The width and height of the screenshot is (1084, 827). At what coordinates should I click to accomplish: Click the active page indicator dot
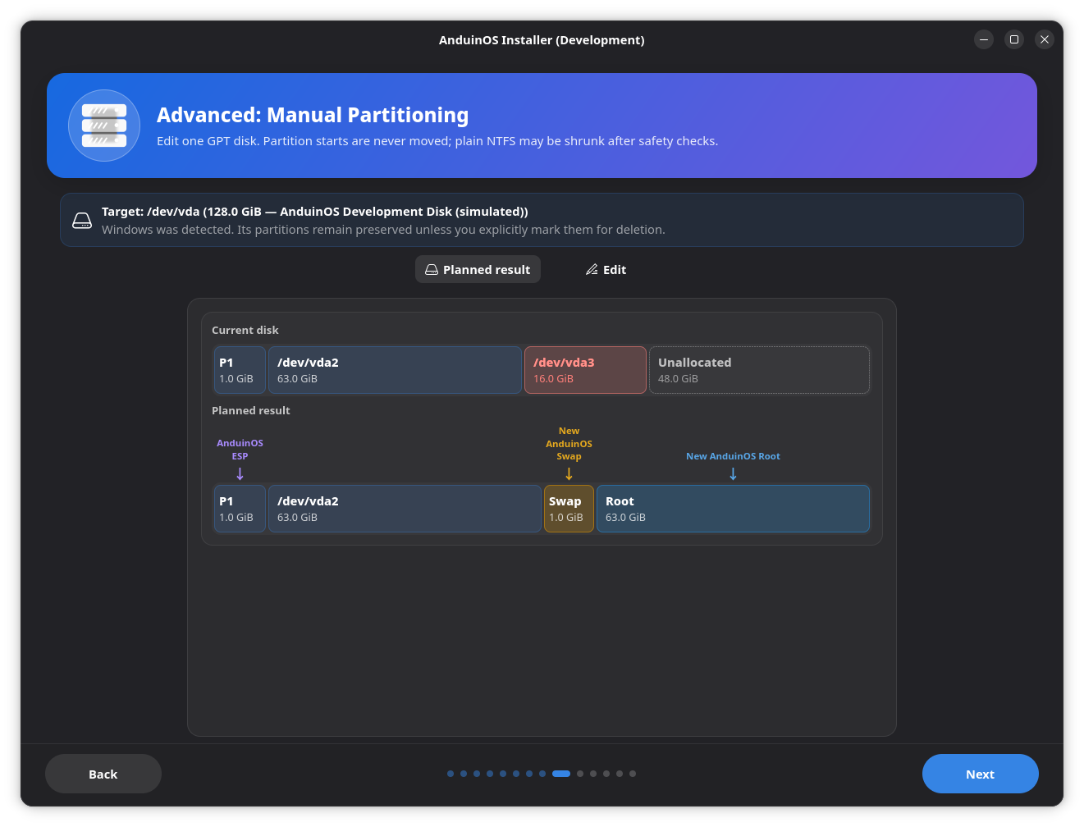561,774
